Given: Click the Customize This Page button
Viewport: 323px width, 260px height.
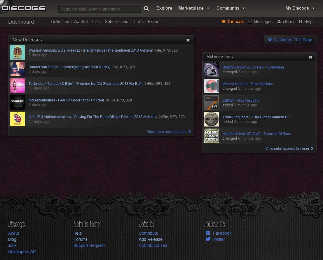Looking at the screenshot, I should tap(290, 40).
